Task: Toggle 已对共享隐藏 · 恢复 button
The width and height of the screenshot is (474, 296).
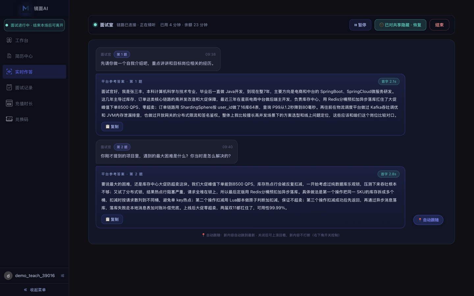Action: point(400,25)
